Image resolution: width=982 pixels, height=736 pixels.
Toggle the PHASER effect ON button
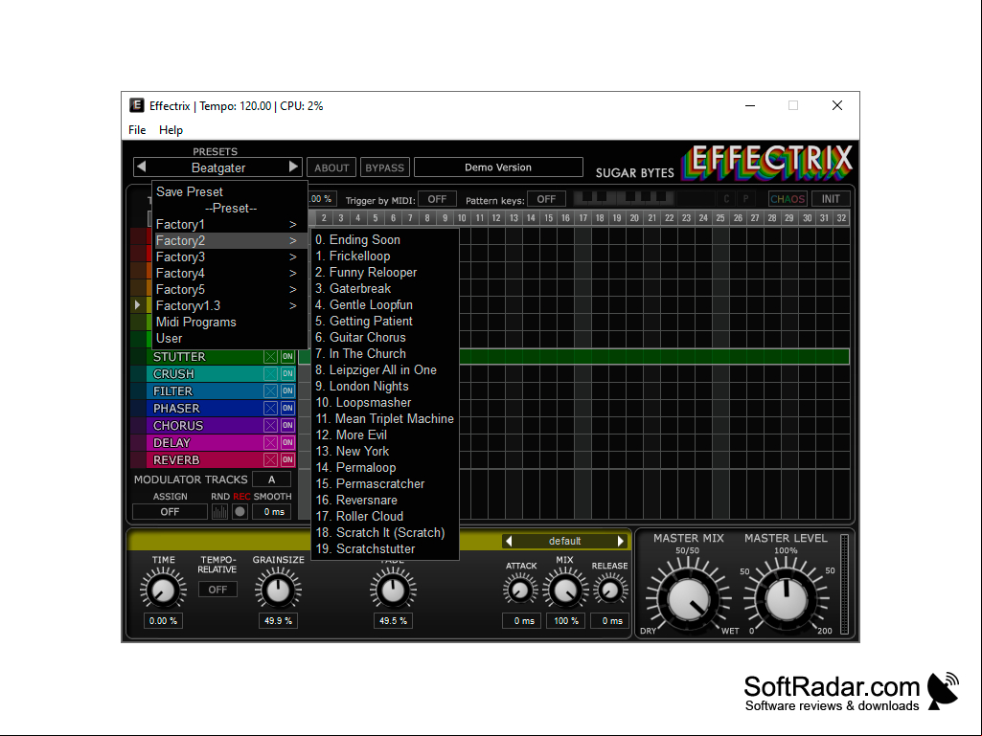[x=287, y=408]
